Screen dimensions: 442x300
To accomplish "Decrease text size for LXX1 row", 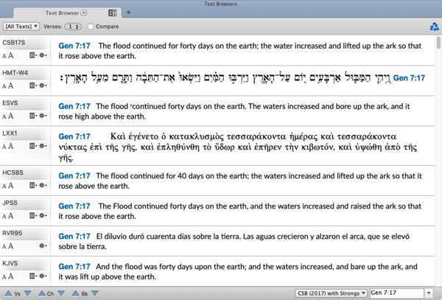I will click(4, 147).
